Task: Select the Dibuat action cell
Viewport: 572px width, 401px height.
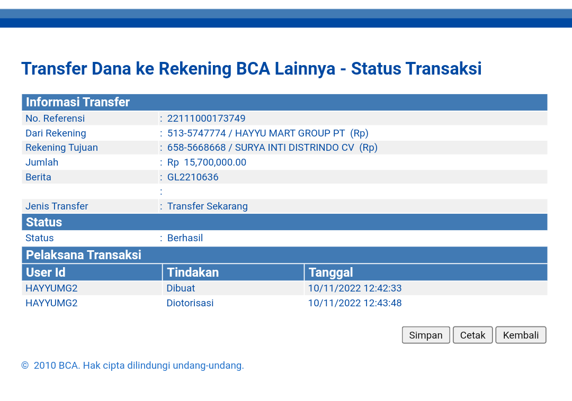Action: pos(181,288)
